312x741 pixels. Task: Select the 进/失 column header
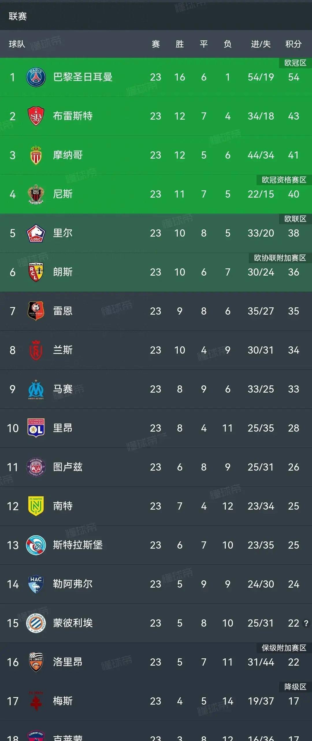point(261,44)
